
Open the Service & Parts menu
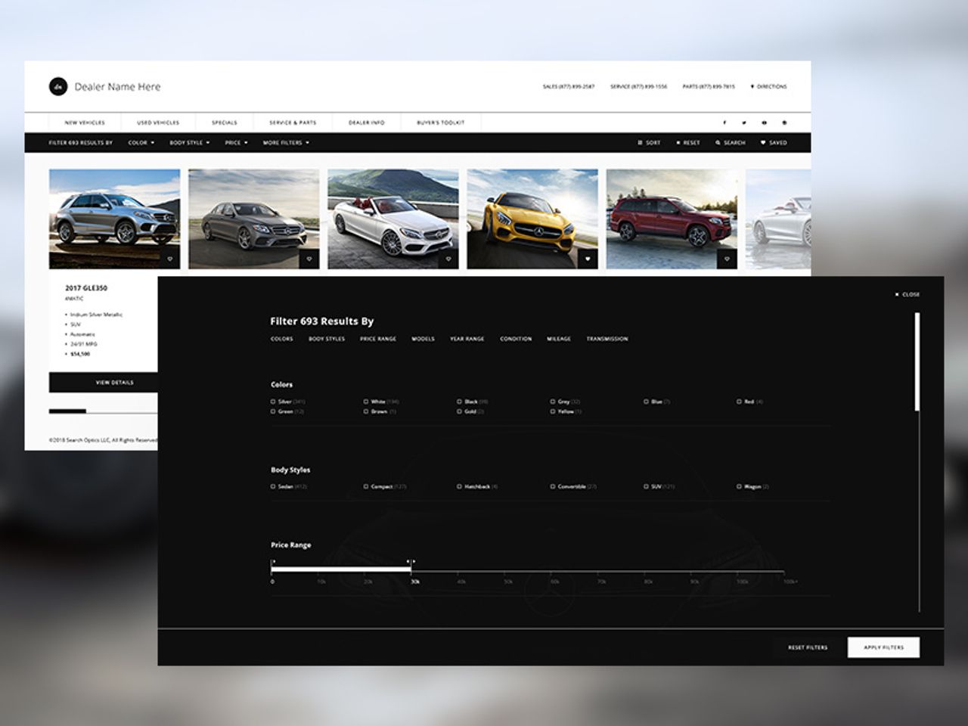(x=293, y=123)
